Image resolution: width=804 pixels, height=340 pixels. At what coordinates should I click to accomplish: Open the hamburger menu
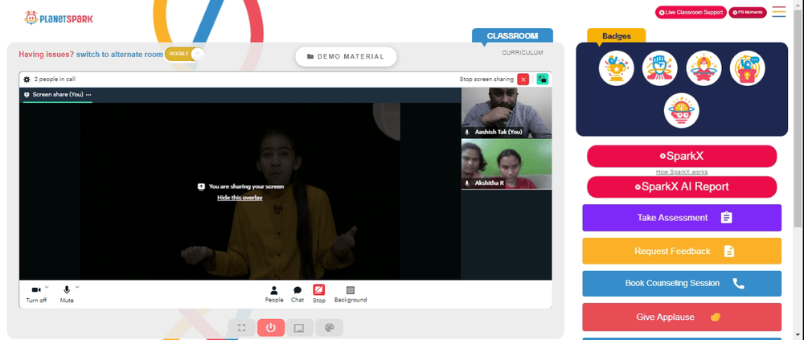coord(779,12)
